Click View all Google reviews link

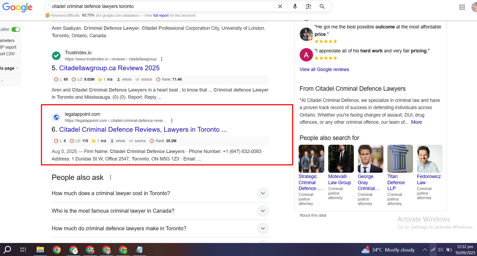[324, 69]
